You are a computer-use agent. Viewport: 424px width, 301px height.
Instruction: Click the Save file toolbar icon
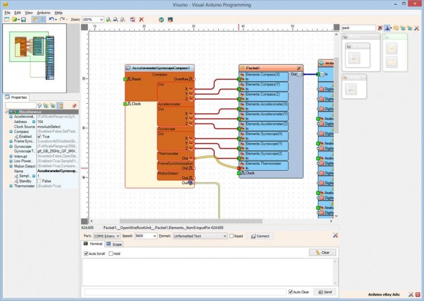coord(23,19)
